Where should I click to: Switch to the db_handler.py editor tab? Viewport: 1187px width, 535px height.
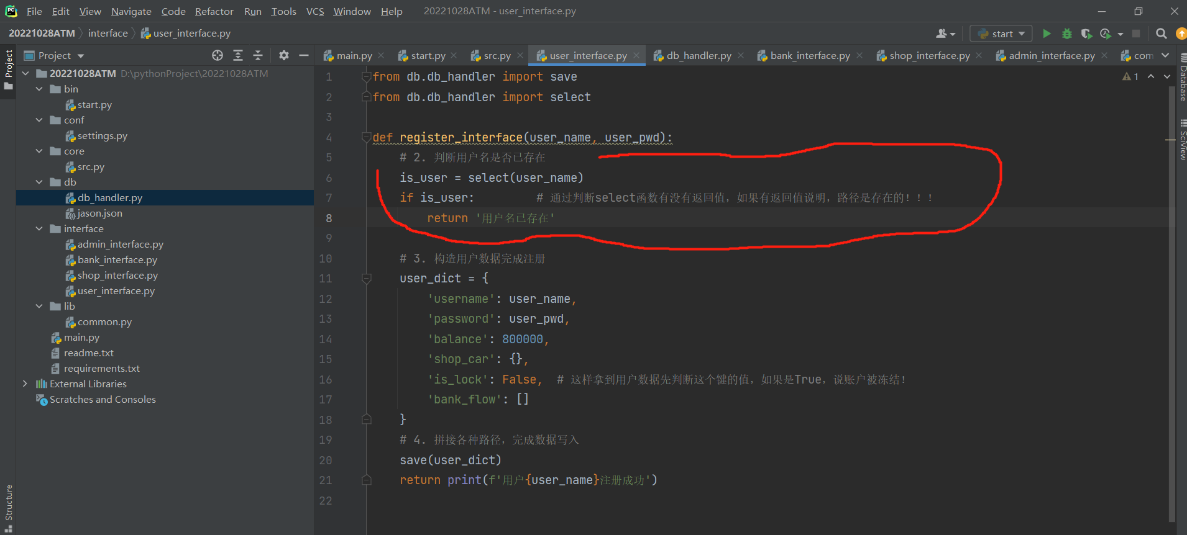(x=699, y=55)
